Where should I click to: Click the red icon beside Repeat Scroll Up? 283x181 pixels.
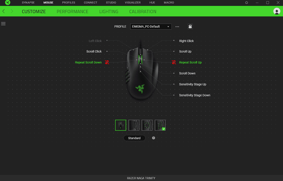coord(174,62)
